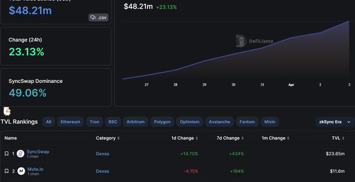Click the SyncSwap logo icon
The width and height of the screenshot is (355, 182).
[21, 154]
